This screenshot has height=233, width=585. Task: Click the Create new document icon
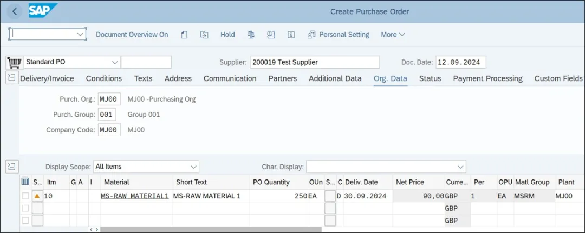(184, 35)
